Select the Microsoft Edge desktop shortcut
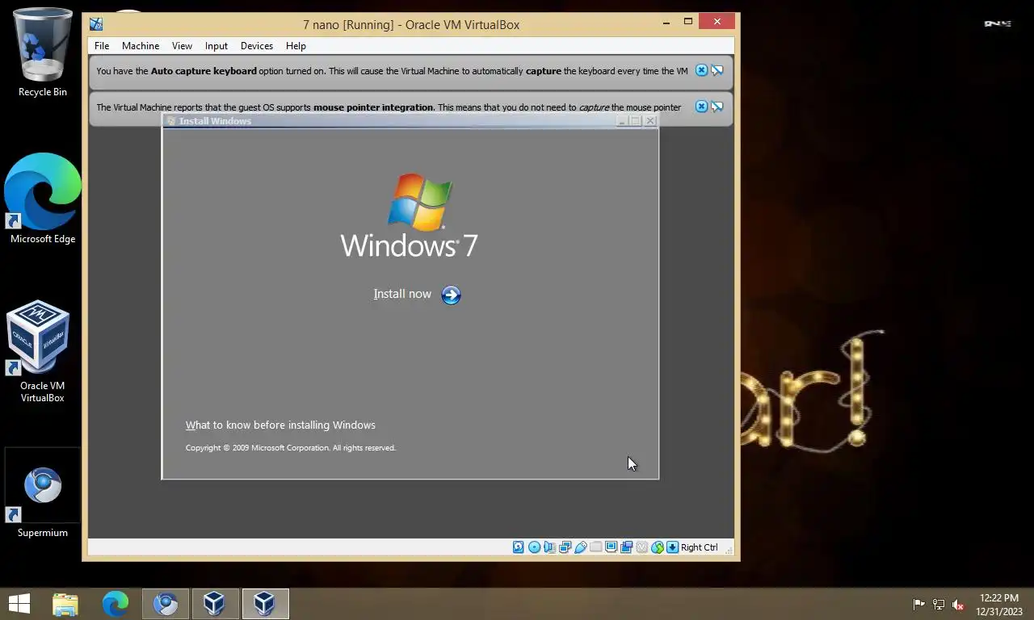Image resolution: width=1034 pixels, height=620 pixels. click(43, 199)
